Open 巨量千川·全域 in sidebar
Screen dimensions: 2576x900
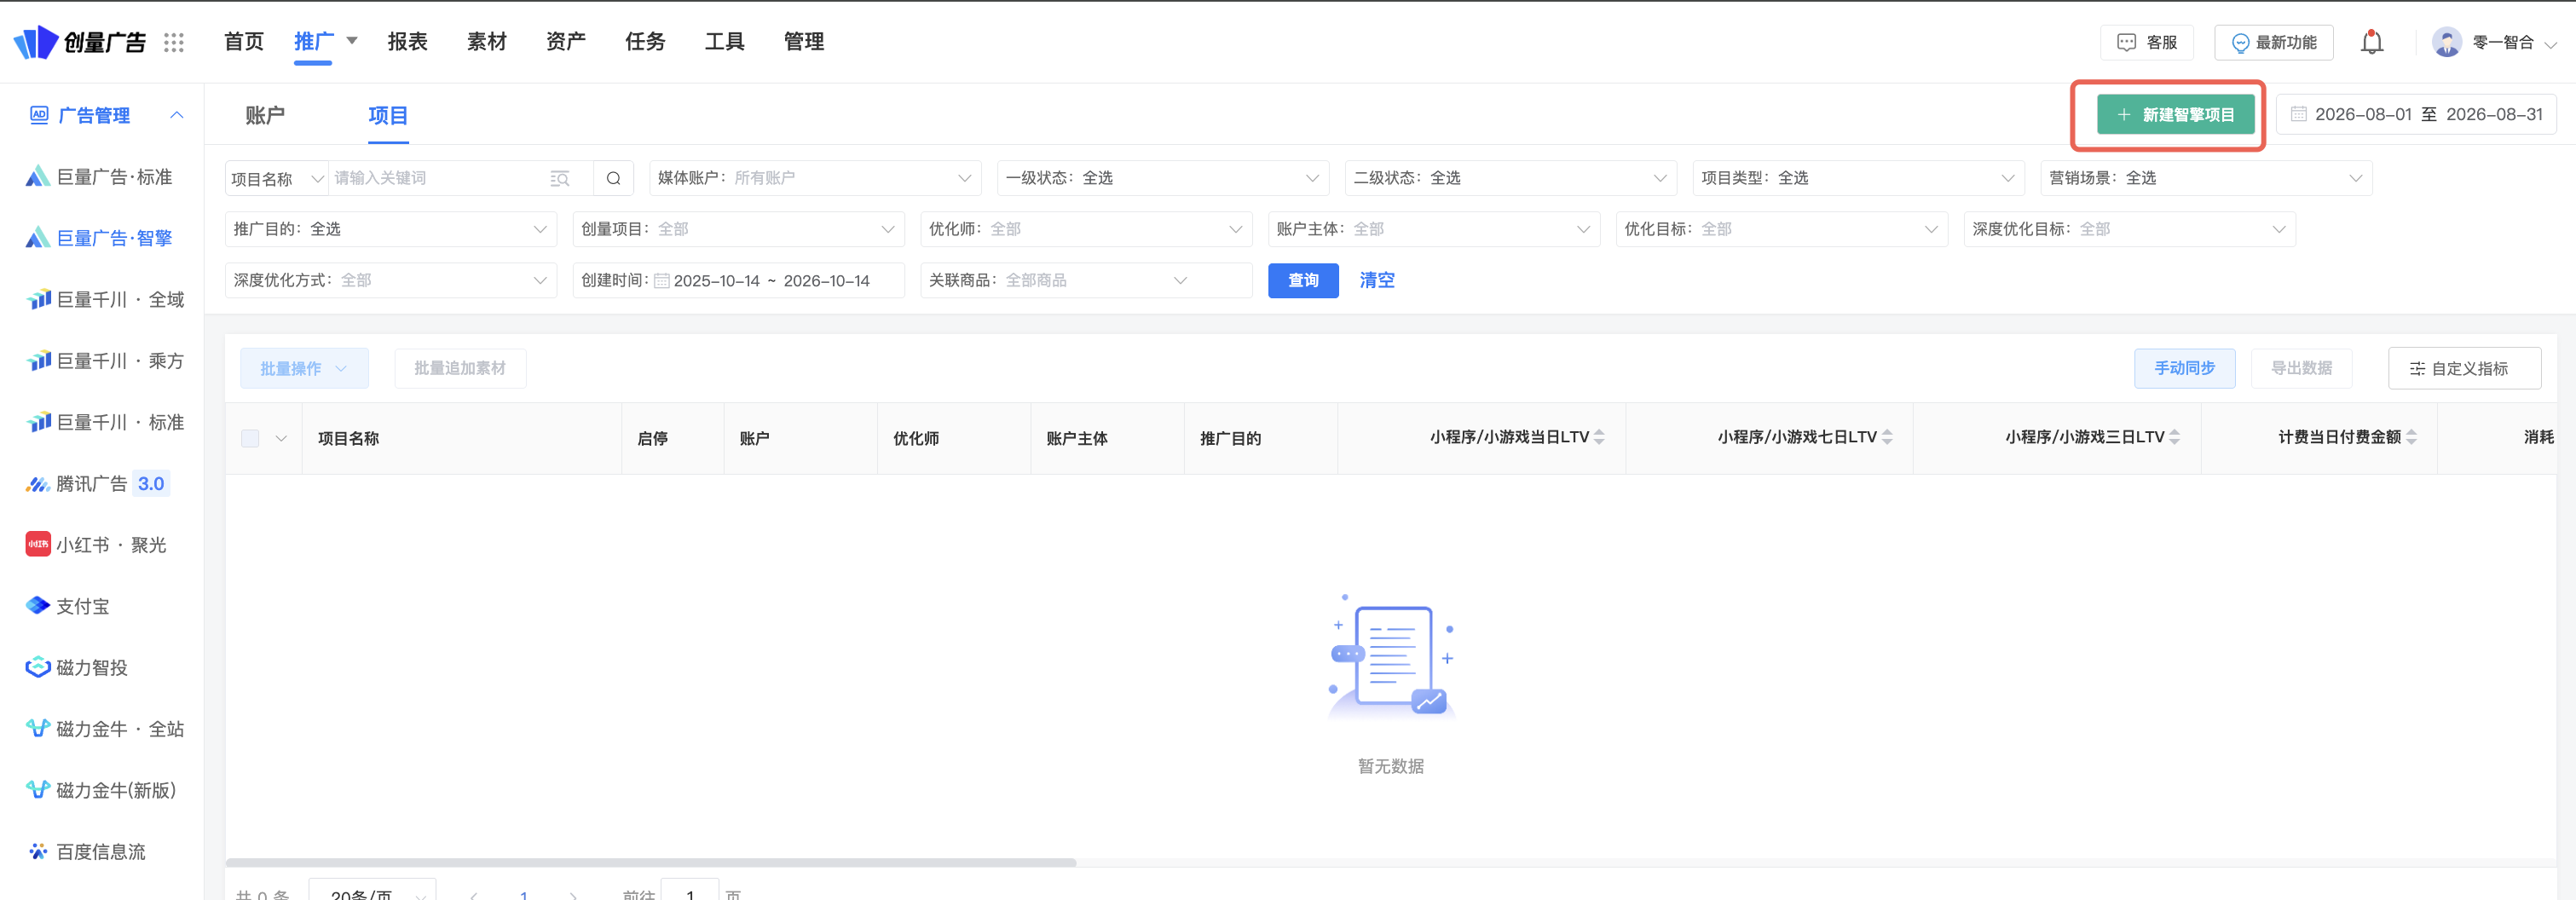click(105, 299)
